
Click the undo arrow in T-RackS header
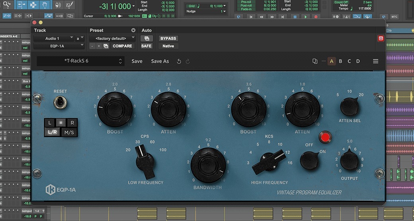click(179, 61)
